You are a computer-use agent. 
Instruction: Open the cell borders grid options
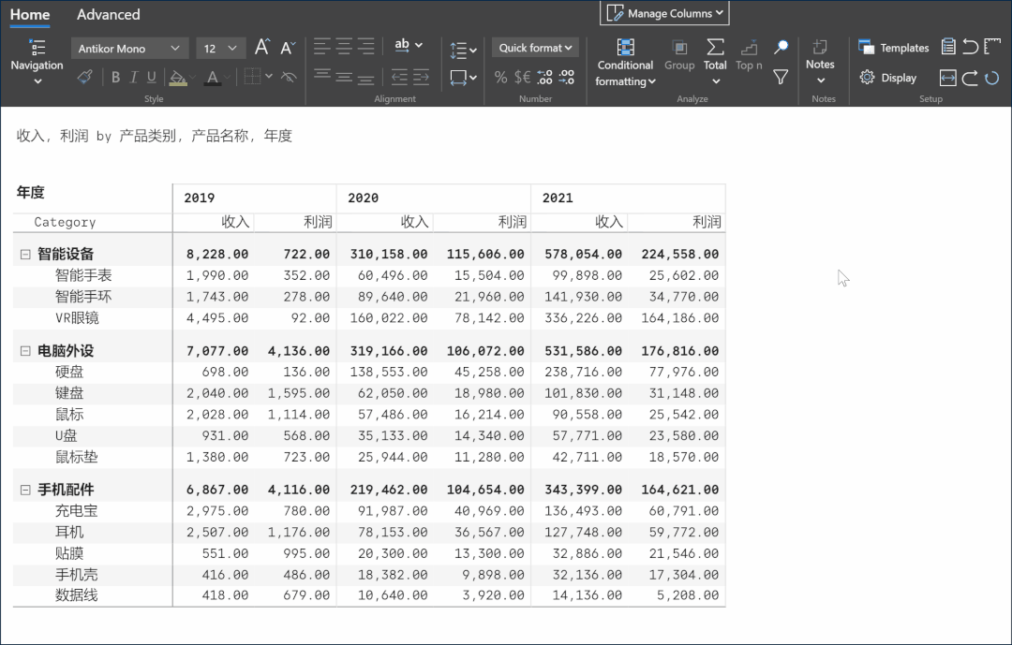[258, 77]
